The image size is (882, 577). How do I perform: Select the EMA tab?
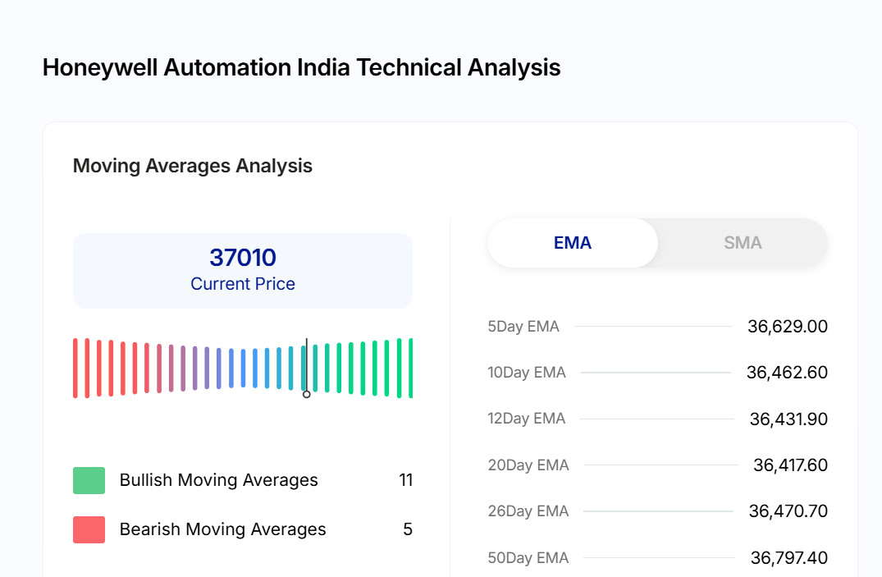tap(573, 243)
